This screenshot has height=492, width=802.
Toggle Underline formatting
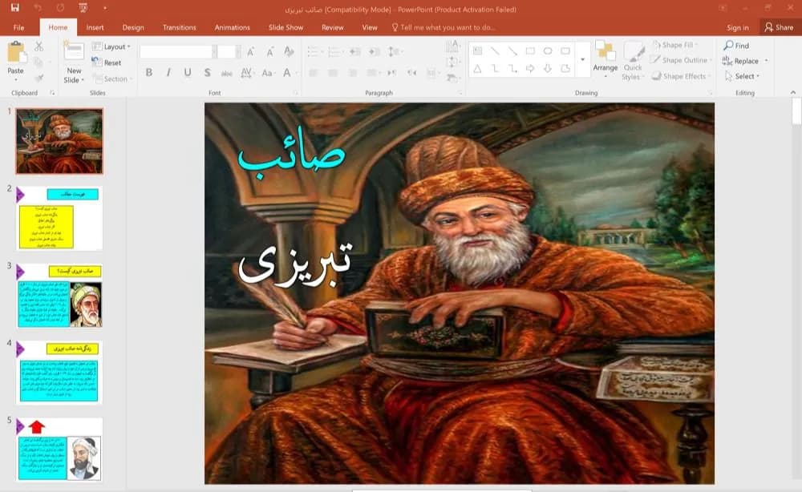(188, 73)
